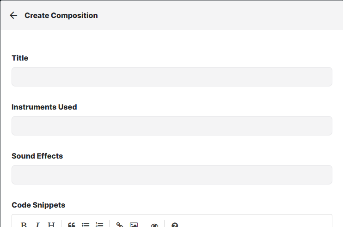
Task: Create a bulleted list
Action: click(x=86, y=225)
